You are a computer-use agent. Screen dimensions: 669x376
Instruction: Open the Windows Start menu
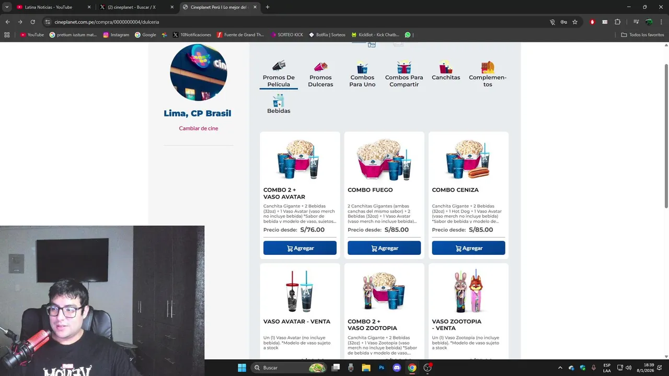(242, 368)
